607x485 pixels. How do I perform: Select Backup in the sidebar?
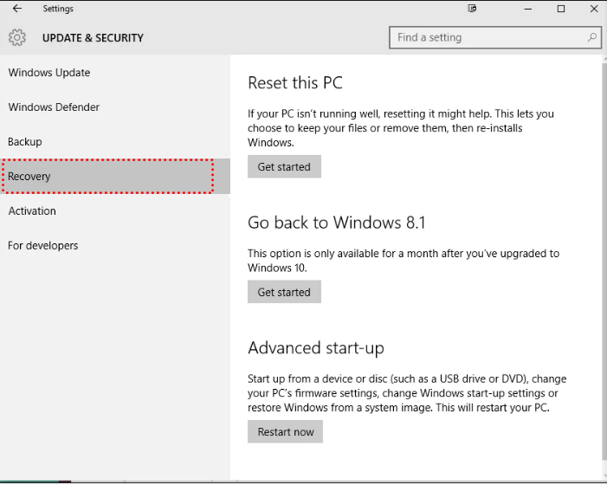coord(25,142)
